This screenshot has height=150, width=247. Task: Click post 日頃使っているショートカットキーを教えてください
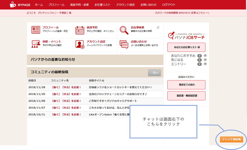(x=120, y=87)
